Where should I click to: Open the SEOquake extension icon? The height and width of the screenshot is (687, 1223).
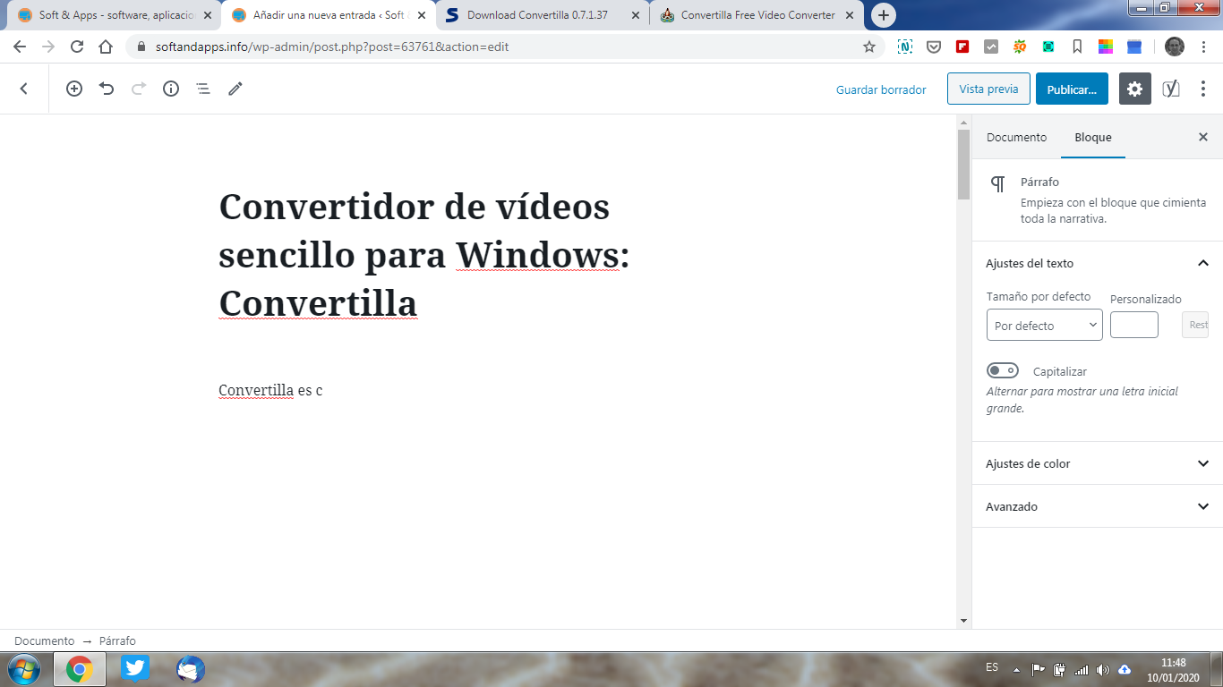point(1020,47)
